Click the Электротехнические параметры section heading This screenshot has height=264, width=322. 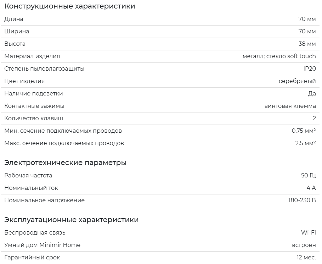[x=65, y=163]
